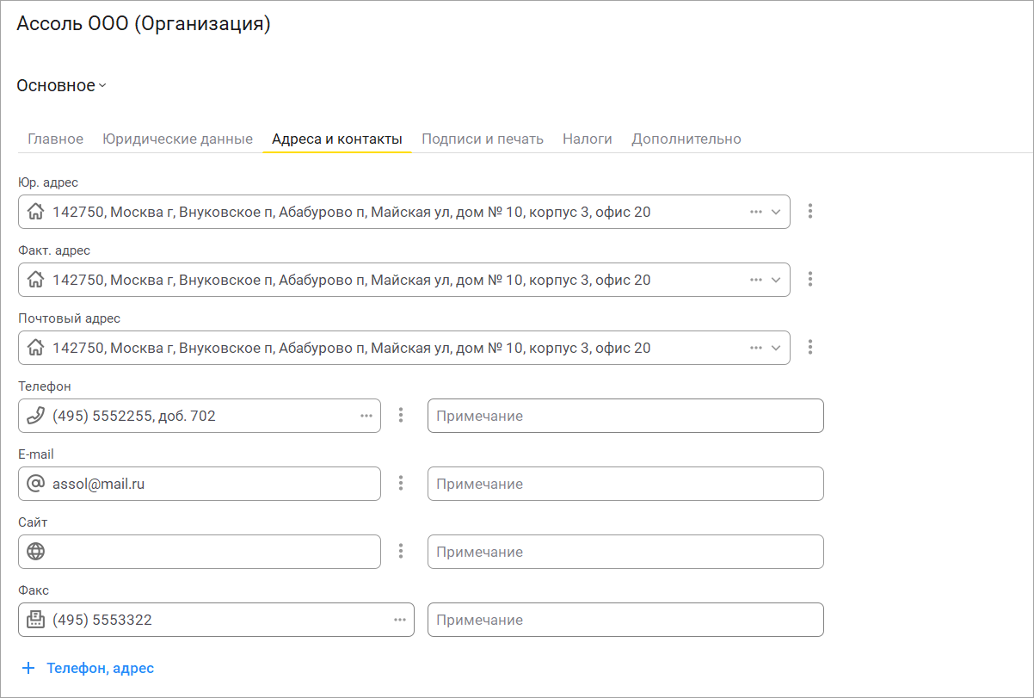The height and width of the screenshot is (698, 1034).
Task: Expand the Основное section chevron
Action: click(x=102, y=86)
